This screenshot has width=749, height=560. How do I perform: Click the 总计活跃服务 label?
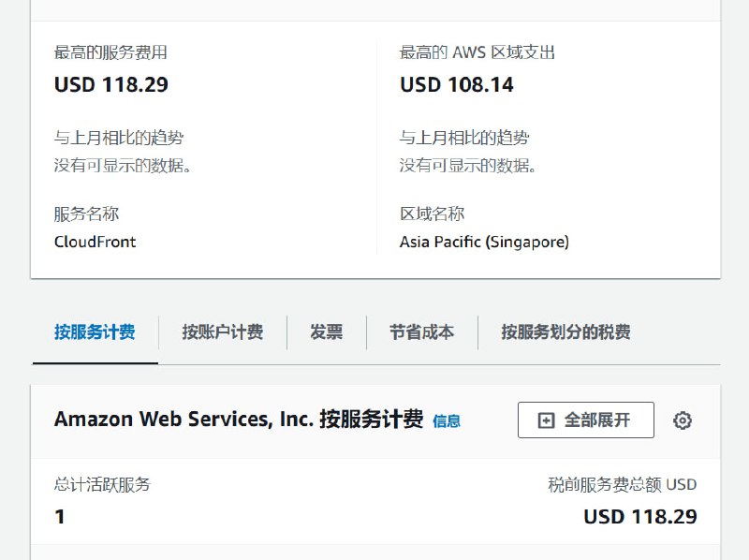102,484
